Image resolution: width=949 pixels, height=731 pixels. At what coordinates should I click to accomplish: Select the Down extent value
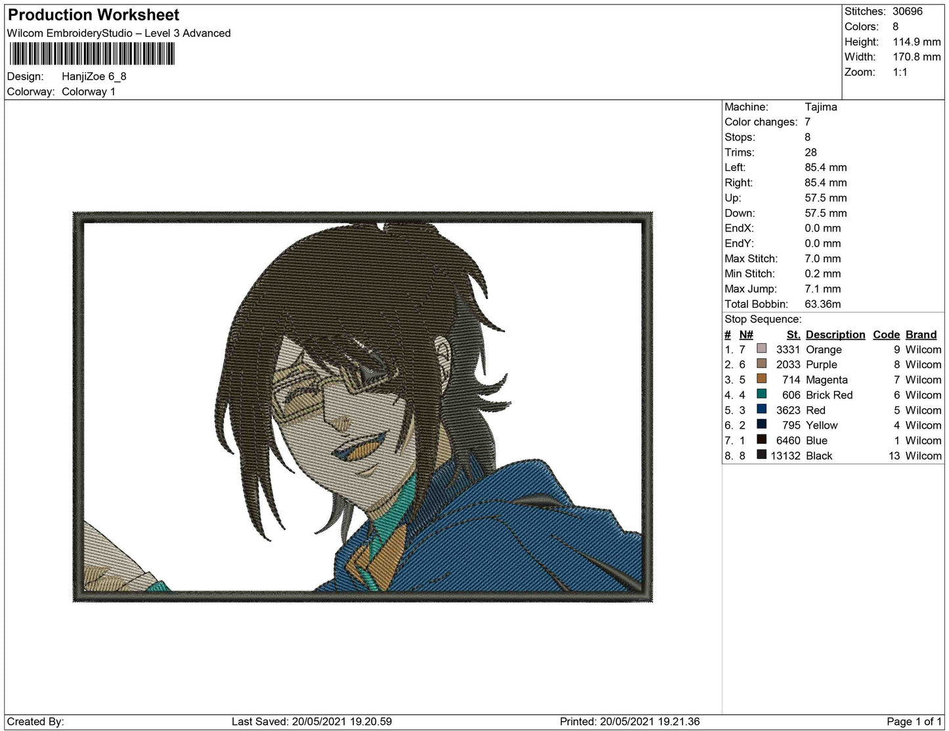tap(826, 212)
